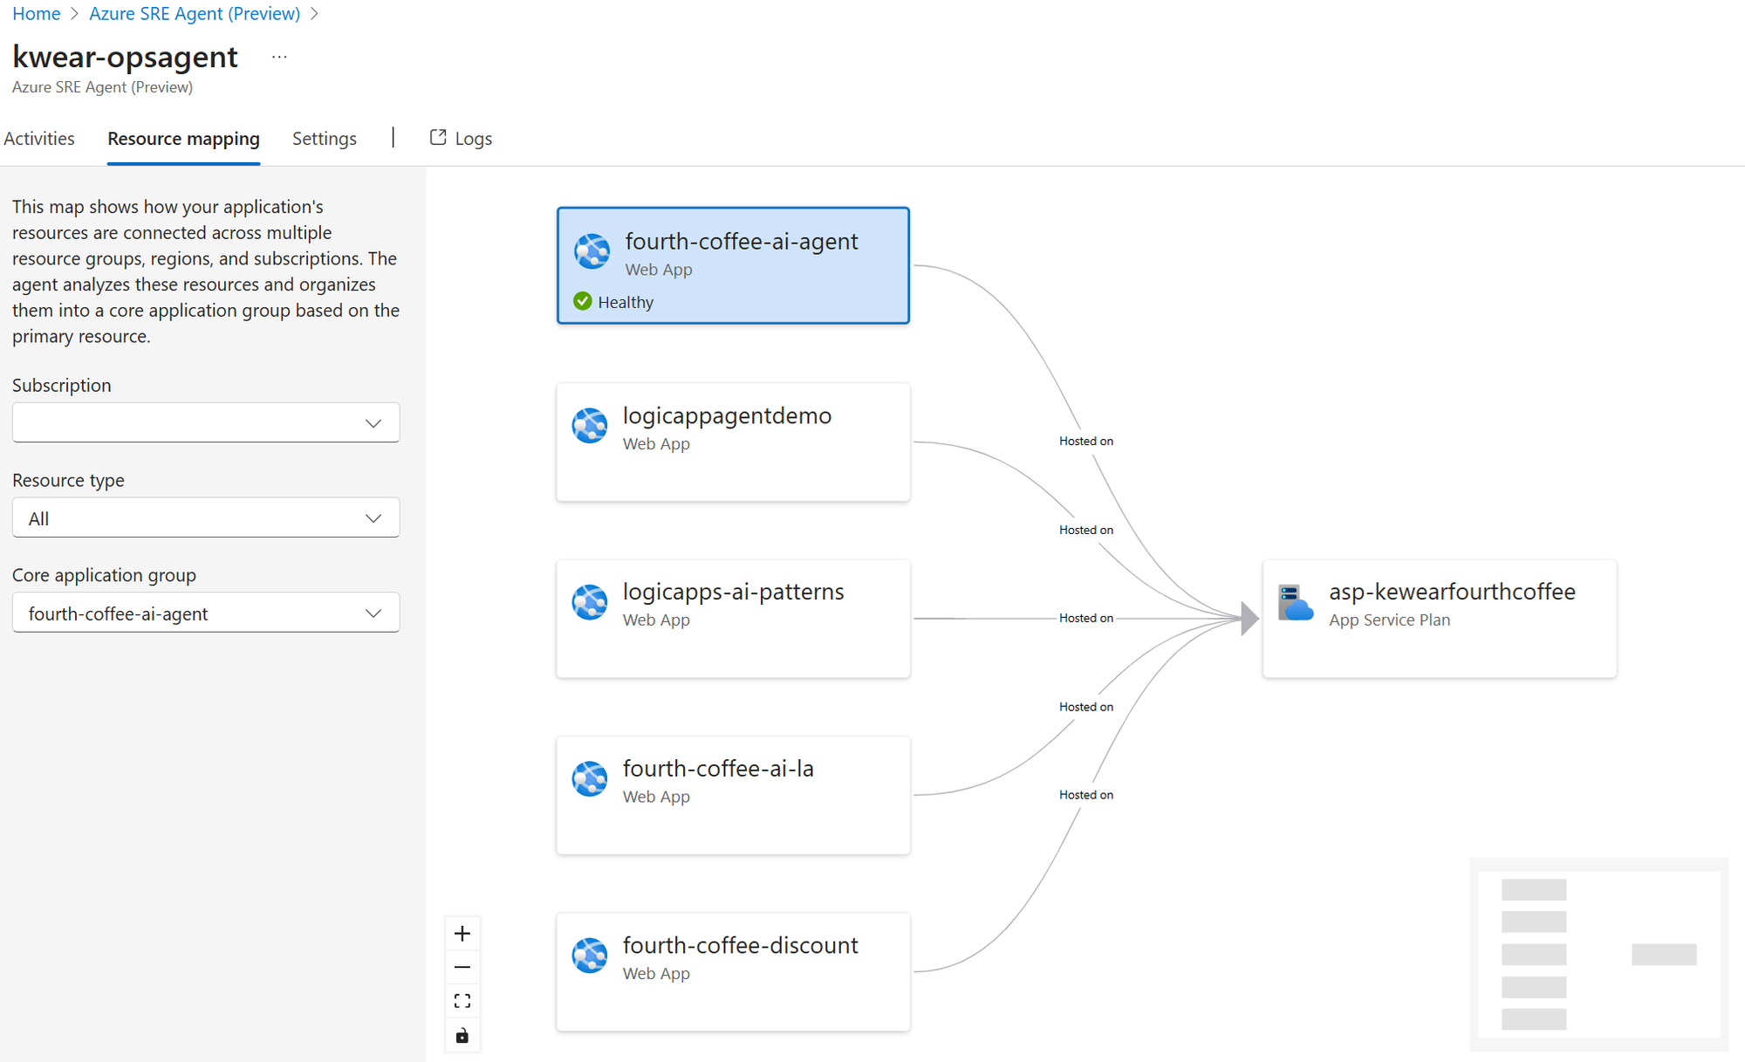Go to Home breadcrumb link

coord(36,14)
